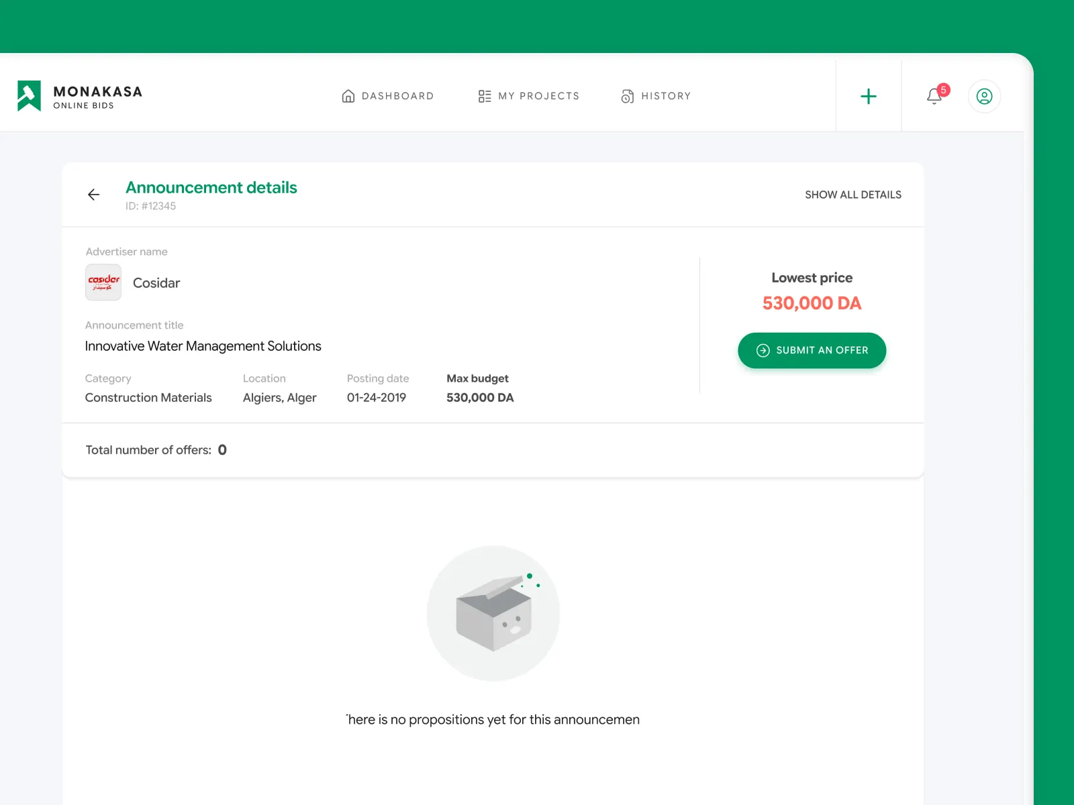1074x805 pixels.
Task: Click the red notification badge showing 5
Action: click(944, 90)
